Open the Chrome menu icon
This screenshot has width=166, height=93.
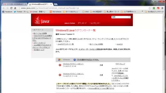point(162,8)
